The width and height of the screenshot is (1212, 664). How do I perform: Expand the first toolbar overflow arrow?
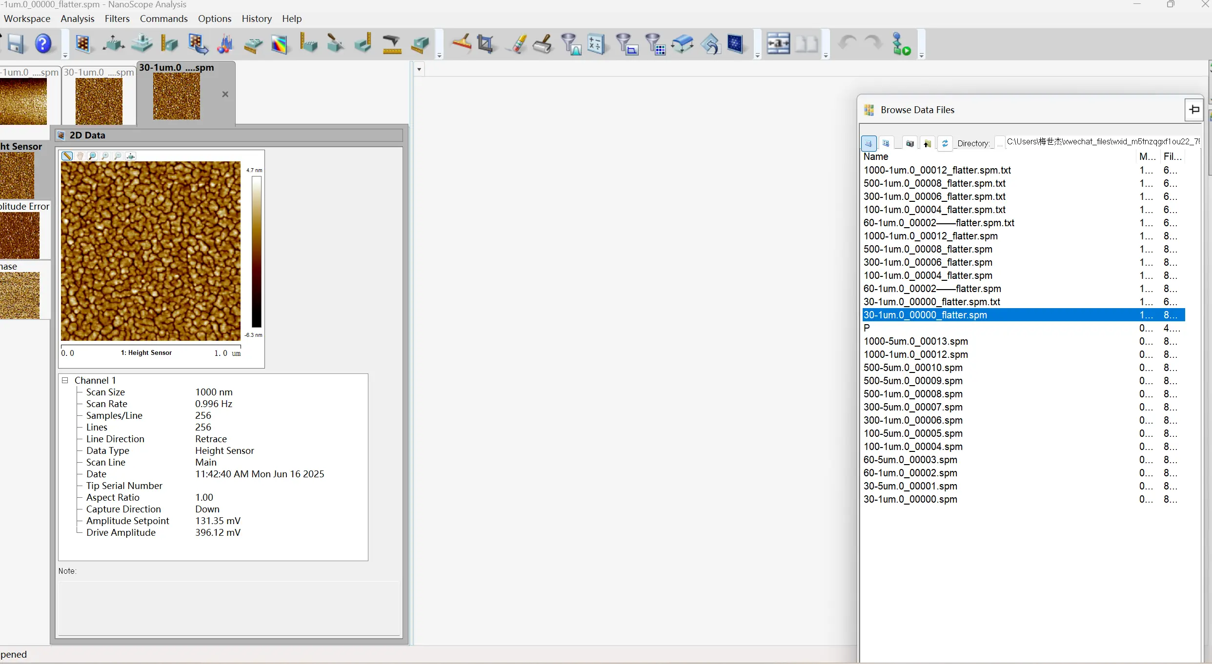coord(65,56)
